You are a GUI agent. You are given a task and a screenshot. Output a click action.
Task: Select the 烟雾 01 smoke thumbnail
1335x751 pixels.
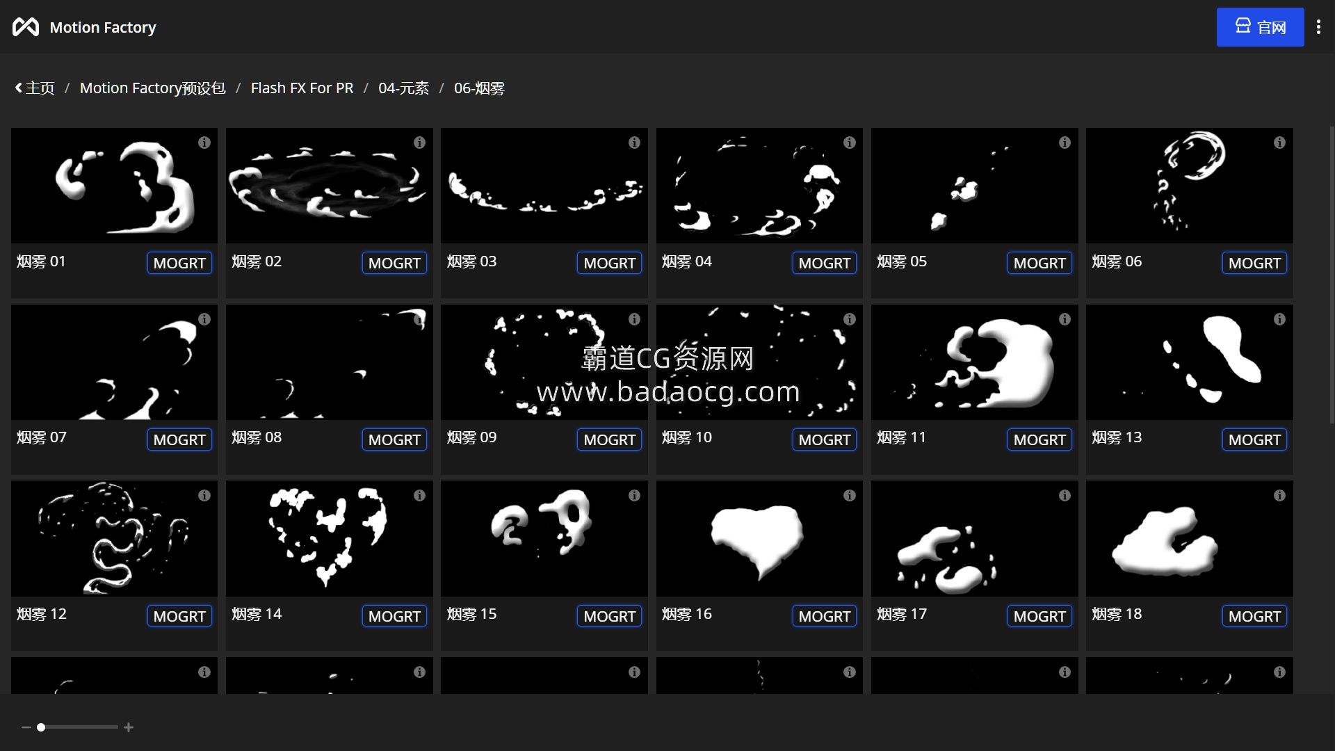pyautogui.click(x=114, y=186)
